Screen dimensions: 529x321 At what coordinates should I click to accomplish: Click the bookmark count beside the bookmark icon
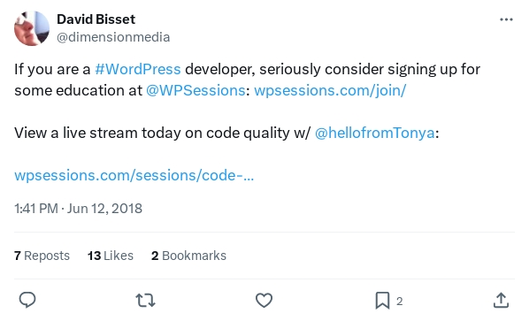[x=400, y=302]
